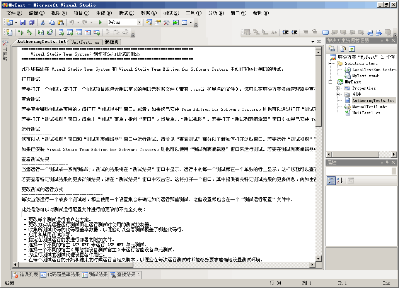399x288 pixels.
Task: Close the AuthoringTests.txt document with X
Action: click(319, 41)
